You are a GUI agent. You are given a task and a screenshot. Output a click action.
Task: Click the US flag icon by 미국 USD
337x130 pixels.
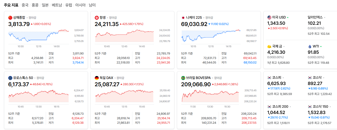click(269, 17)
